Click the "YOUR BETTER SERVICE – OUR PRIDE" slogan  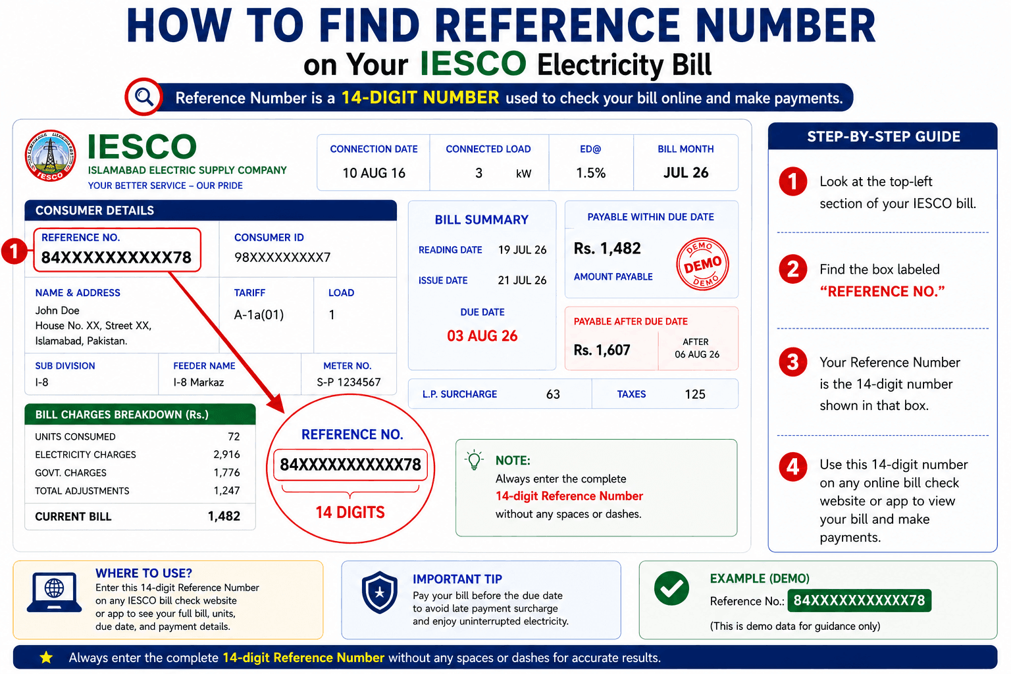(x=165, y=186)
